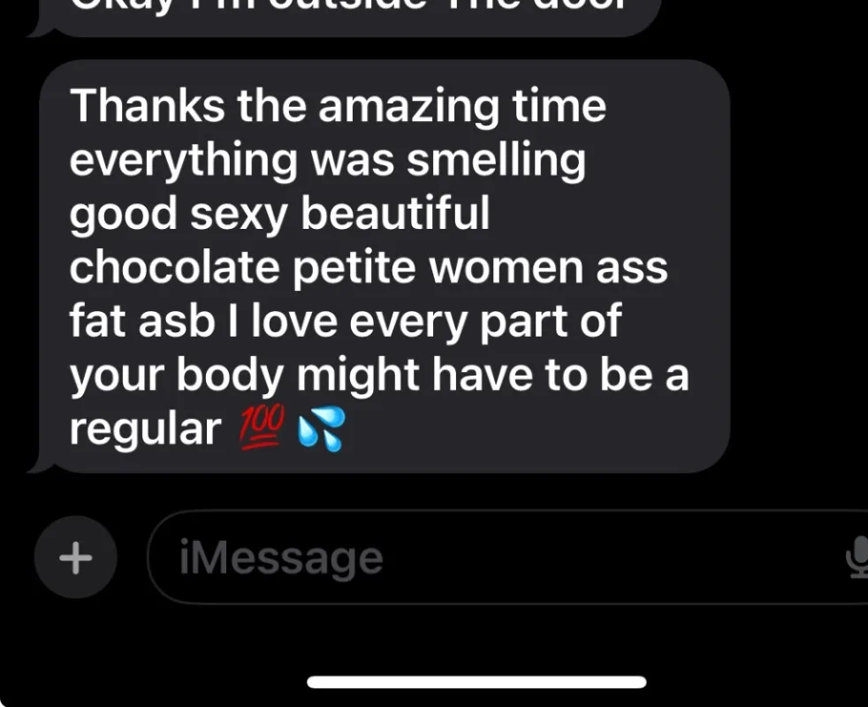Click the word "Thanks" in the message
The height and width of the screenshot is (707, 868).
click(148, 106)
